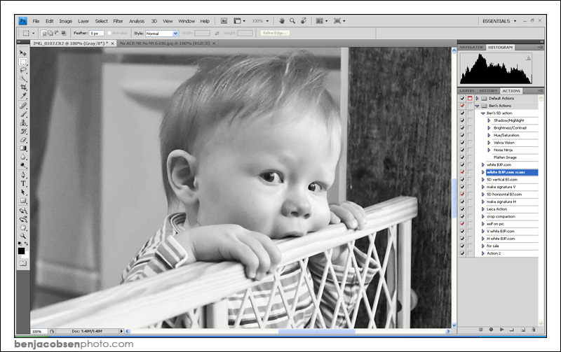This screenshot has height=352, width=561.
Task: Toggle the checkmark for crop comparison action
Action: [462, 216]
